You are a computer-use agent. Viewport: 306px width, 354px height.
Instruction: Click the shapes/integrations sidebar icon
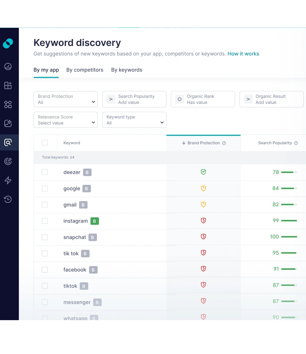point(8,104)
